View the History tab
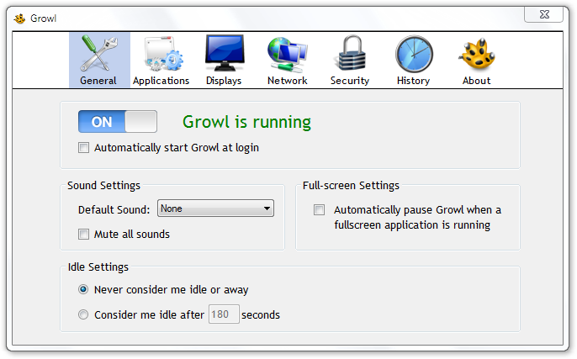This screenshot has height=359, width=577. point(414,61)
